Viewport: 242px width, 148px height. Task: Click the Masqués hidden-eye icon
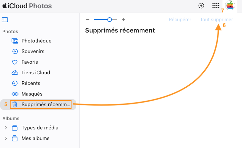click(15, 94)
